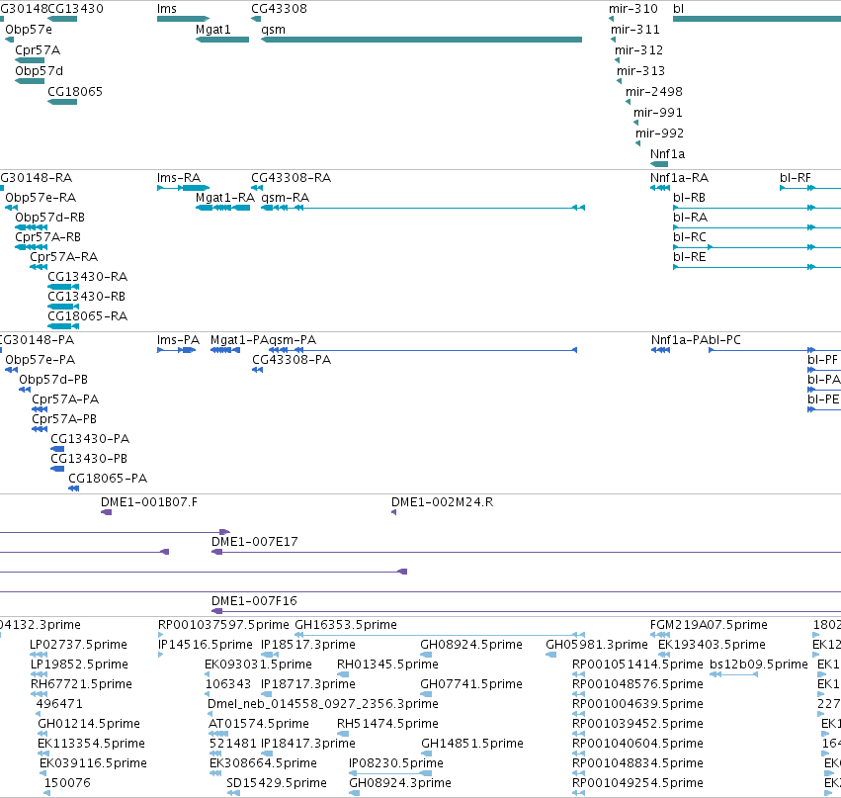This screenshot has height=798, width=841.
Task: Select the lms gene feature glyph
Action: click(183, 19)
